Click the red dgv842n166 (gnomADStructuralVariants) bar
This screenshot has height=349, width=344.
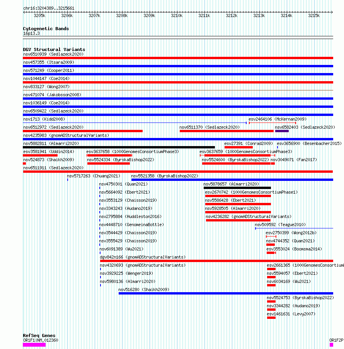(216, 261)
